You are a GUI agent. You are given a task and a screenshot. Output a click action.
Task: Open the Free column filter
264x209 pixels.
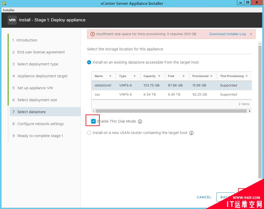click(x=184, y=76)
